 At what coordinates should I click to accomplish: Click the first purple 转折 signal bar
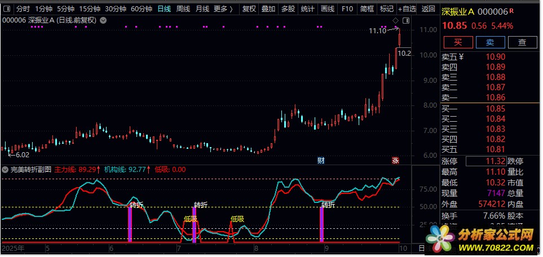[x=130, y=225]
